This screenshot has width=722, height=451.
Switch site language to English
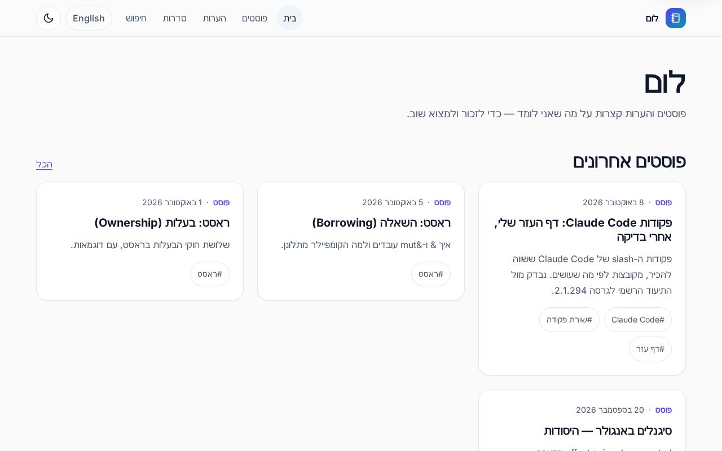89,18
